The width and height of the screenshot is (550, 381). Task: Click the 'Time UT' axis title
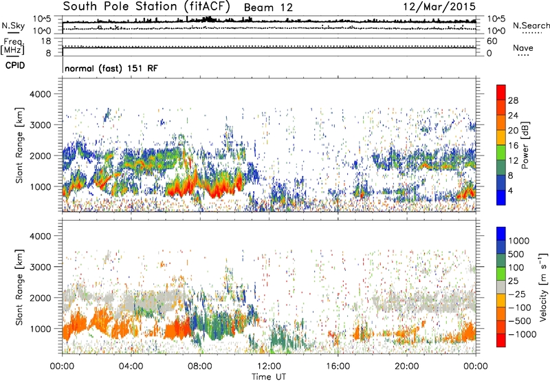point(269,377)
